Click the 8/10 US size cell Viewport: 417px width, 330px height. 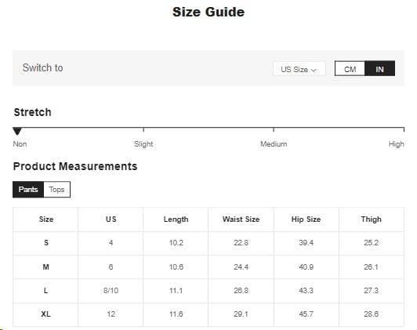click(111, 290)
